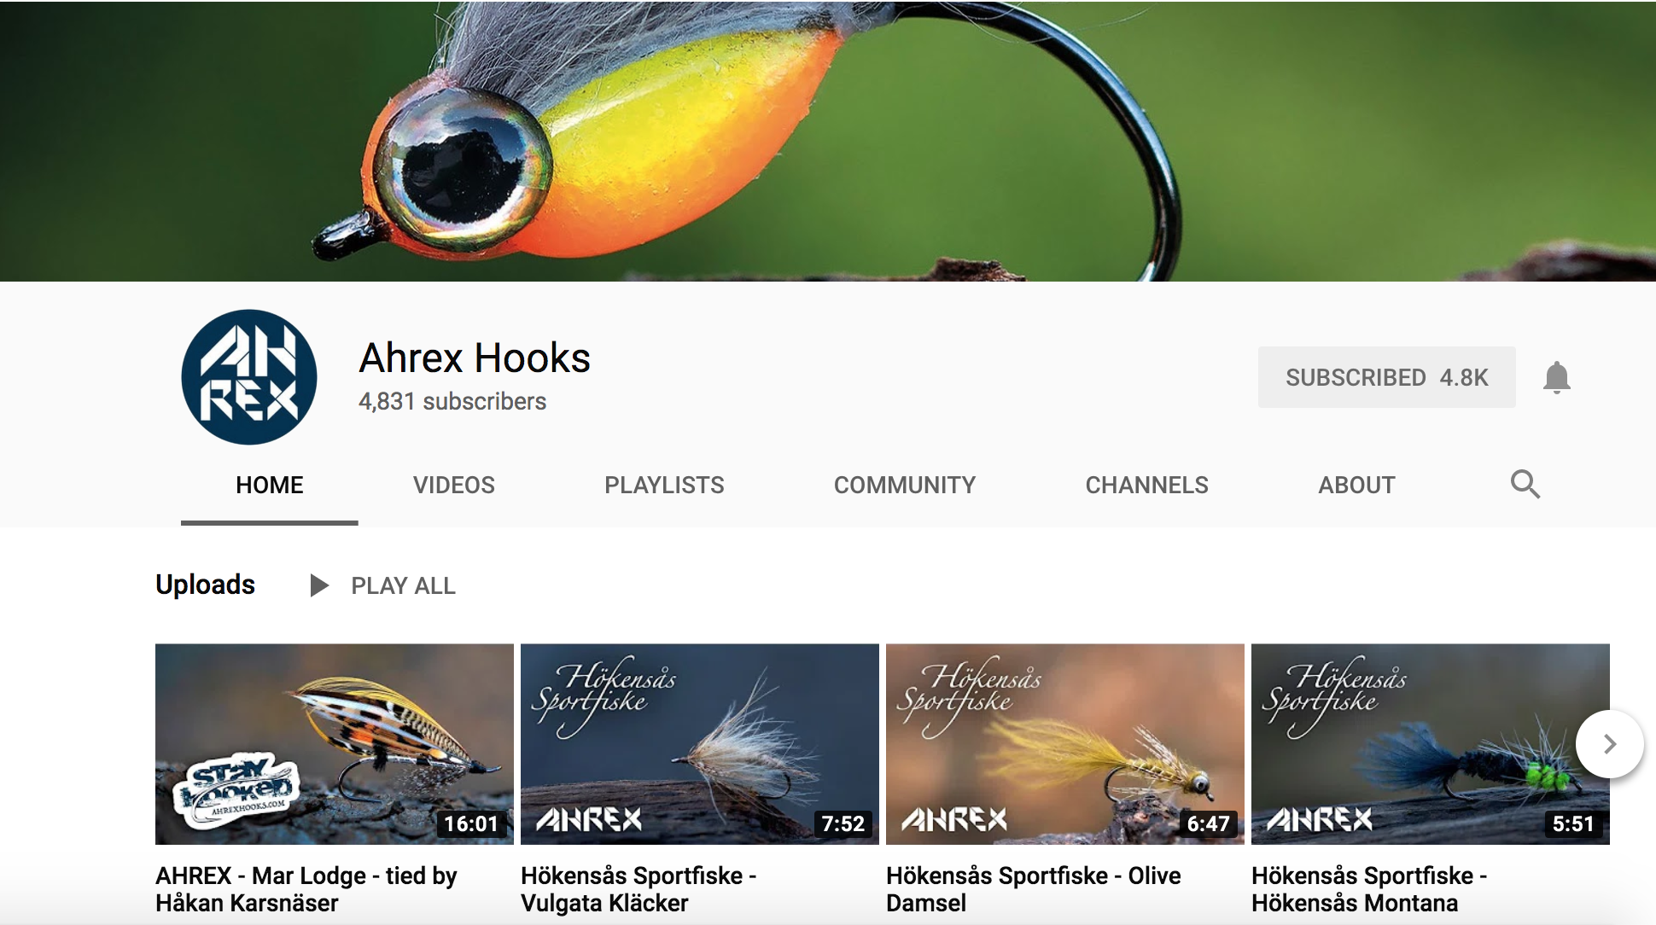Open the channel search magnifier icon
Screen dimensions: 1656x925
pos(1525,484)
